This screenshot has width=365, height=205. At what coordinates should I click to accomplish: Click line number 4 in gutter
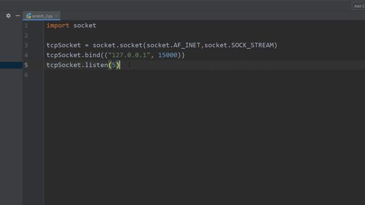pyautogui.click(x=26, y=55)
